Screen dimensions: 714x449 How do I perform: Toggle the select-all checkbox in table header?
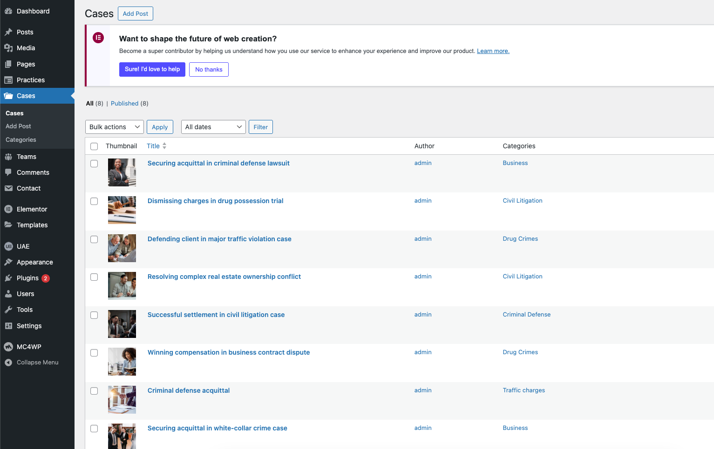[x=94, y=146]
